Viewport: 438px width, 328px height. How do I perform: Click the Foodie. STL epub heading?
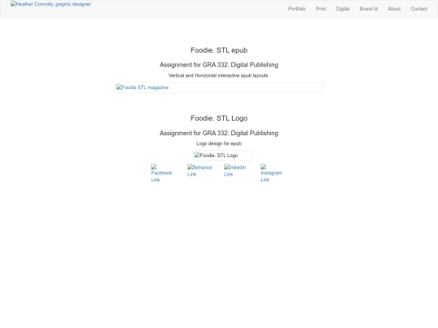219,50
